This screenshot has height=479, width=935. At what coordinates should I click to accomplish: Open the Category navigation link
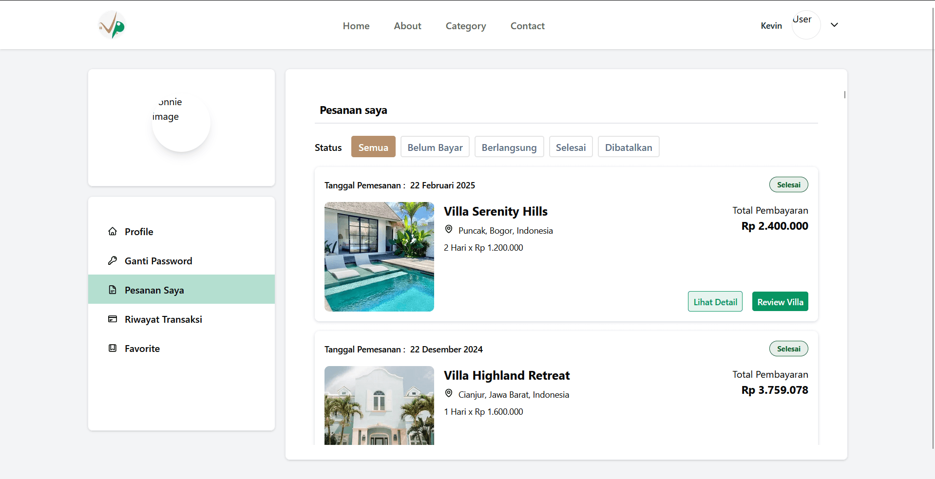[x=466, y=26]
